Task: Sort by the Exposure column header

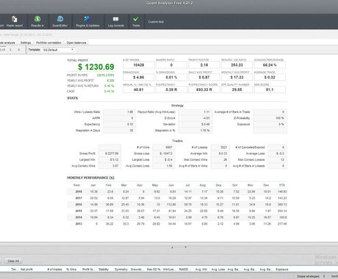Action: (x=282, y=269)
